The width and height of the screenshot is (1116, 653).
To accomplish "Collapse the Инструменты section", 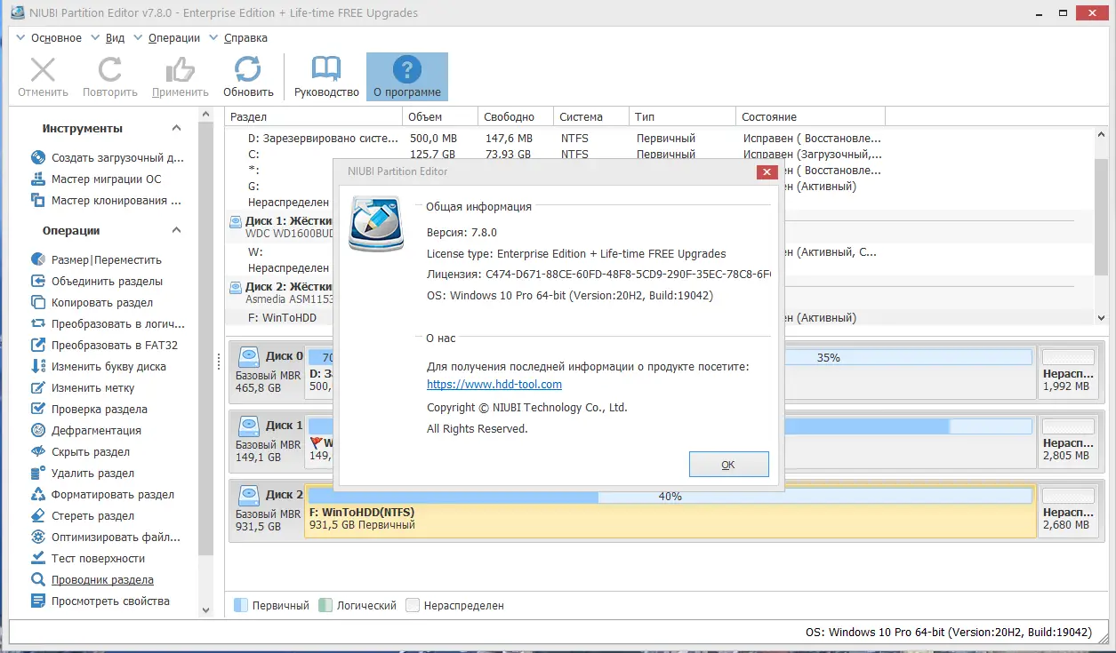I will coord(175,127).
